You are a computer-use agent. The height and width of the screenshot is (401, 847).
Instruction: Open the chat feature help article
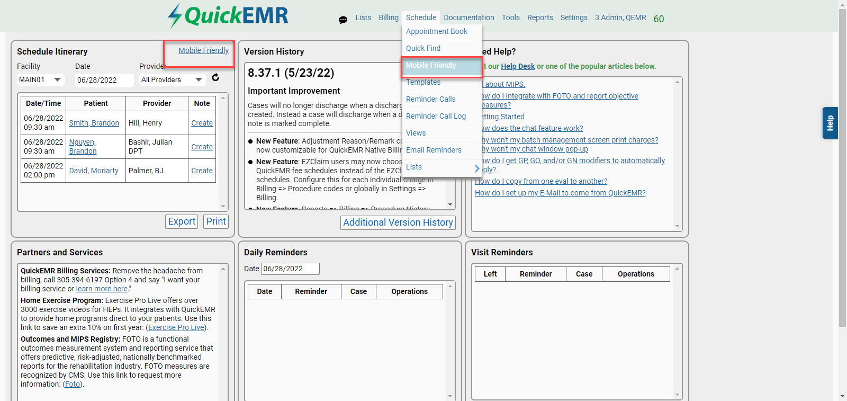coord(532,128)
